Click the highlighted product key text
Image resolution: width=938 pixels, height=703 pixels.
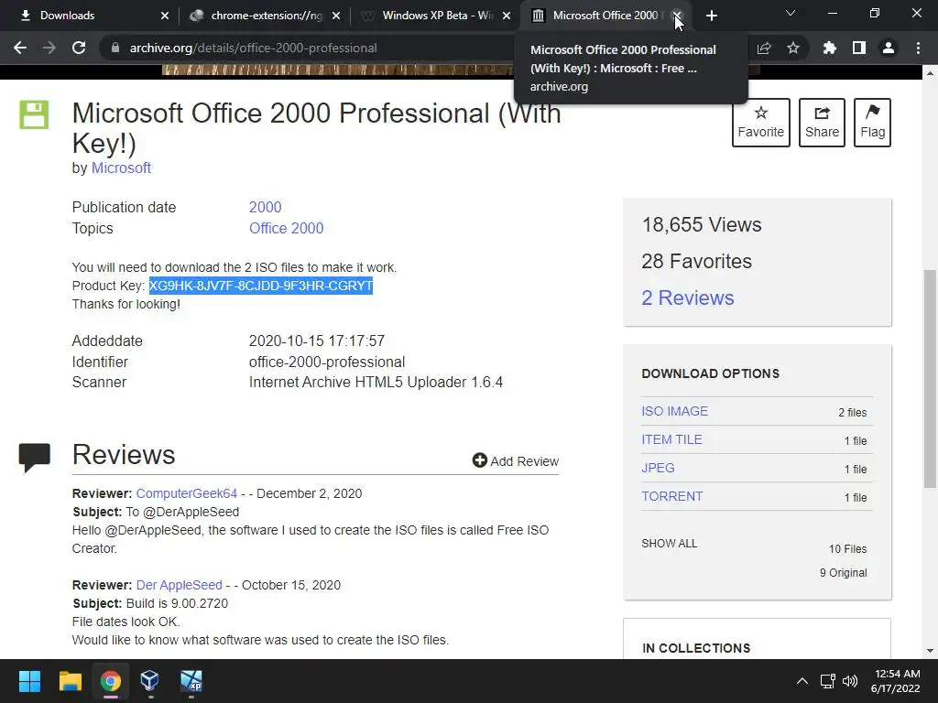tap(261, 286)
